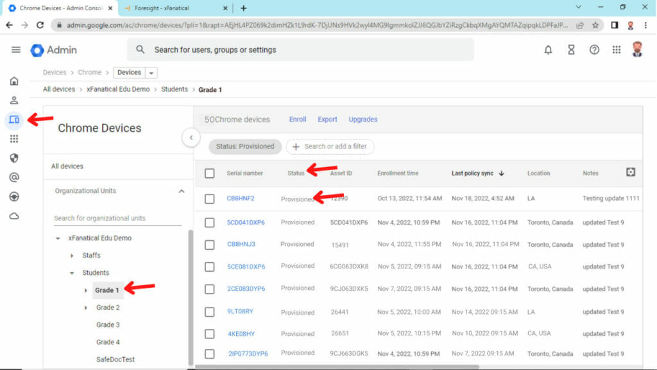This screenshot has width=657, height=370.
Task: Check the box beside device 9LT08RY
Action: pyautogui.click(x=210, y=312)
